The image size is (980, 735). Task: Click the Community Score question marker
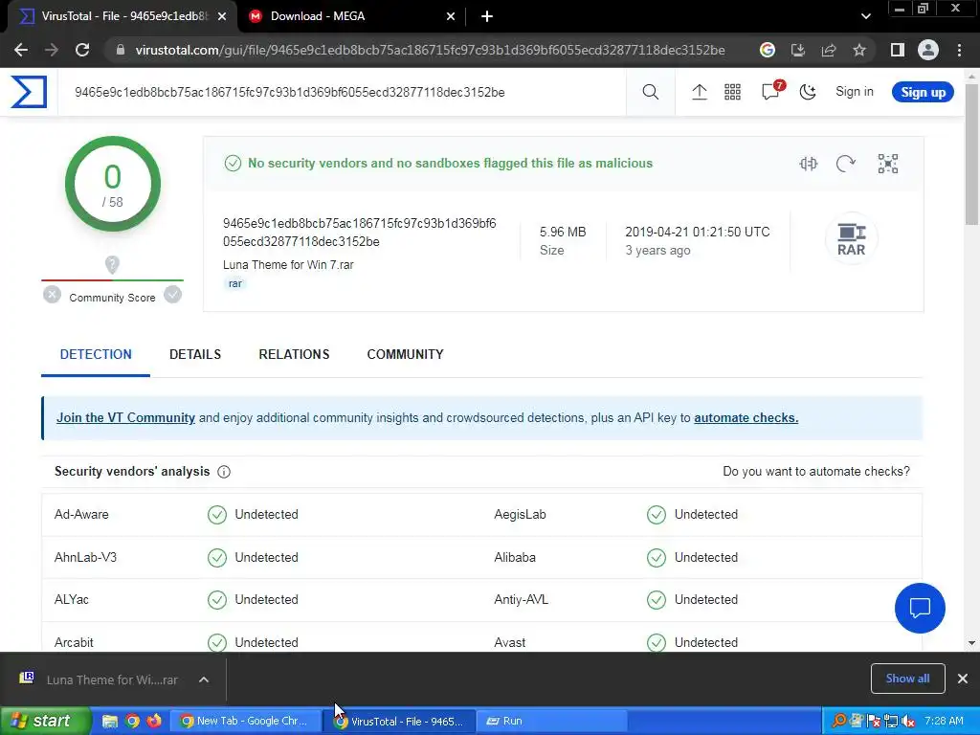112,265
